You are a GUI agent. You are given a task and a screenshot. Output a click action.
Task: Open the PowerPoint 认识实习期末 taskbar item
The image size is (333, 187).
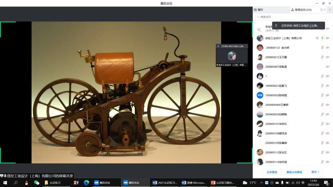[x=221, y=183]
